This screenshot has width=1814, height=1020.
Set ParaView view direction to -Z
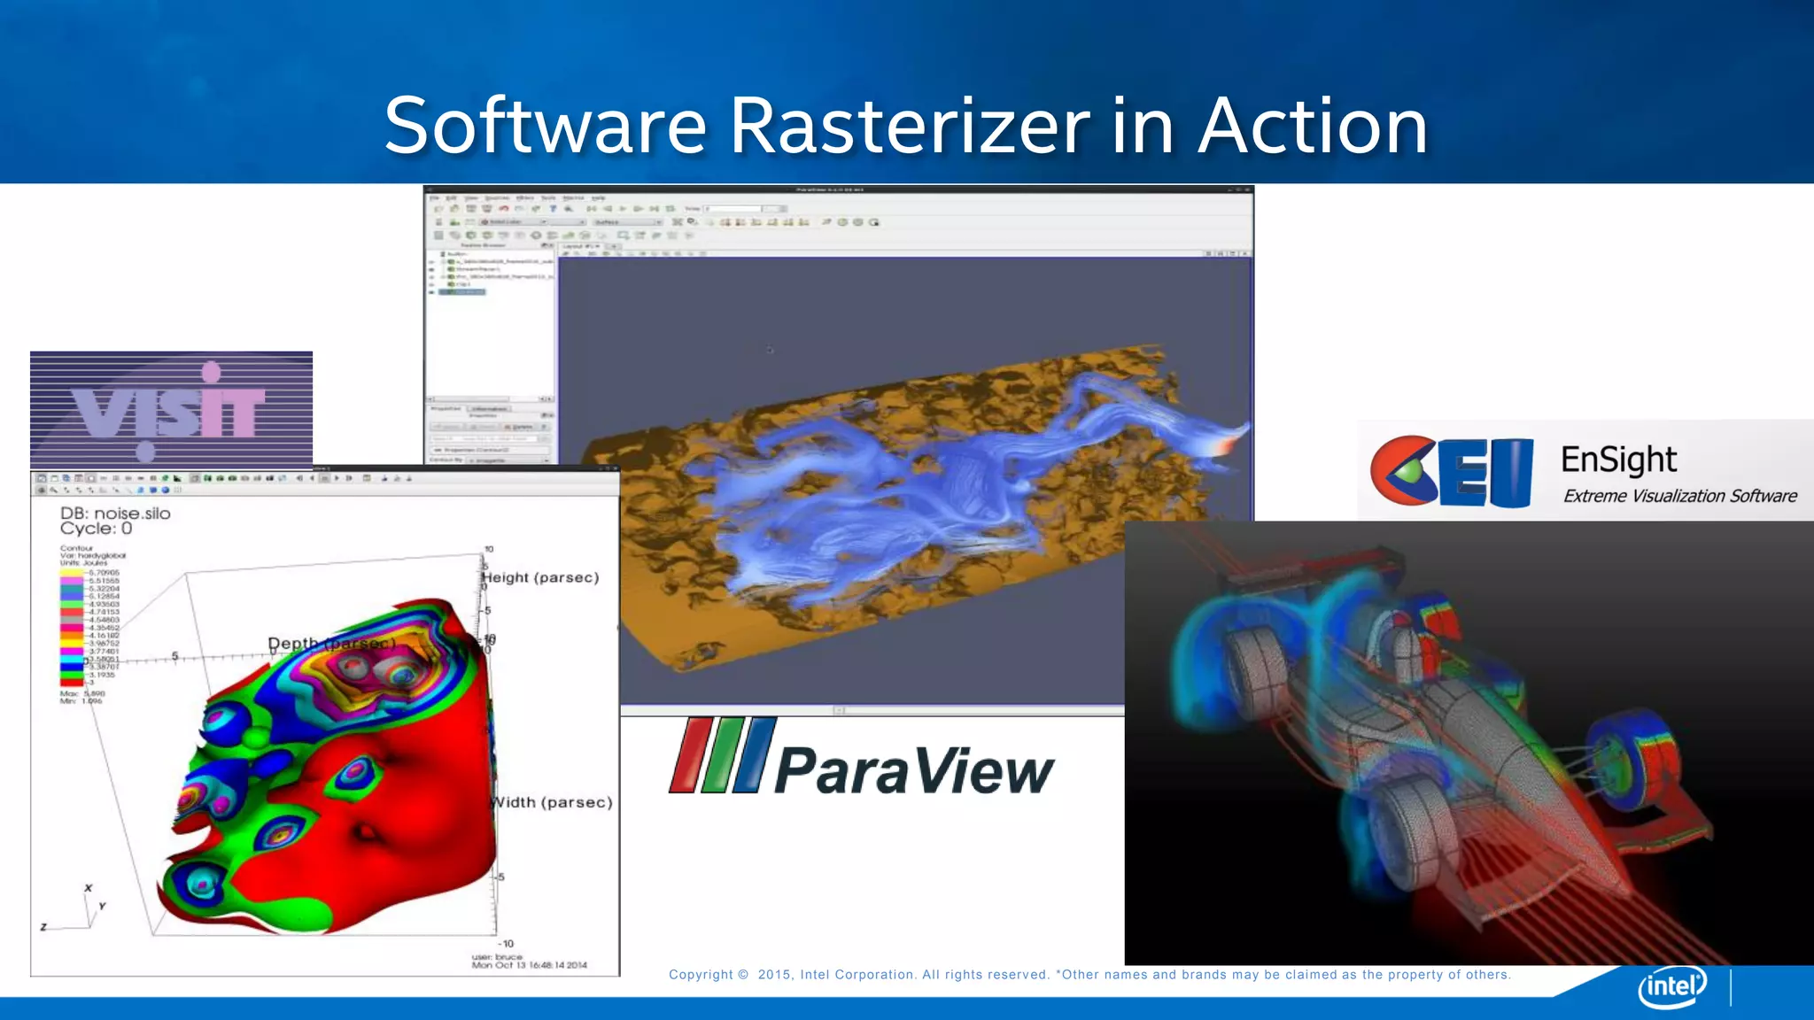tap(803, 222)
